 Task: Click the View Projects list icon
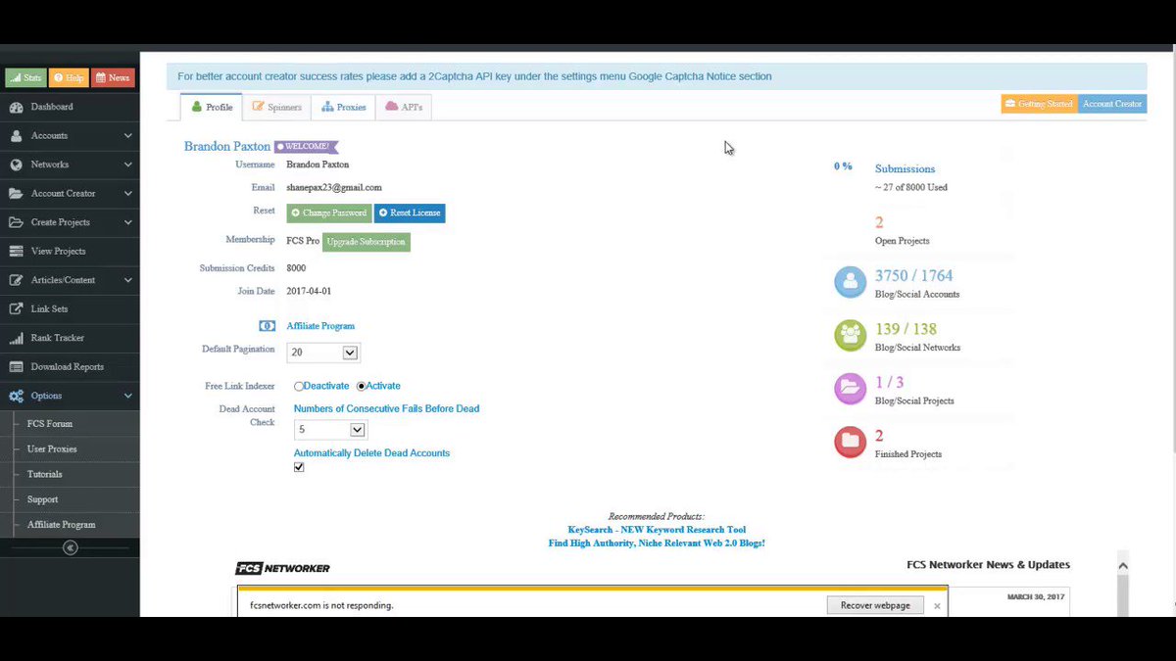pos(16,252)
